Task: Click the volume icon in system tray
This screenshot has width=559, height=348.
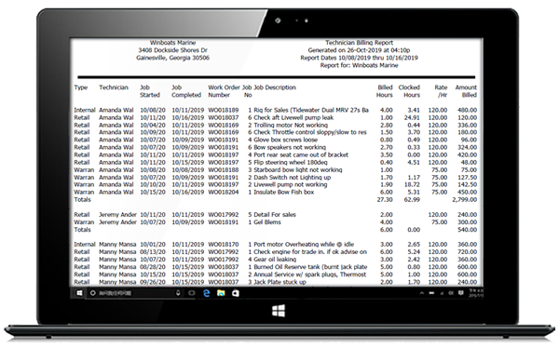Action: pos(451,293)
